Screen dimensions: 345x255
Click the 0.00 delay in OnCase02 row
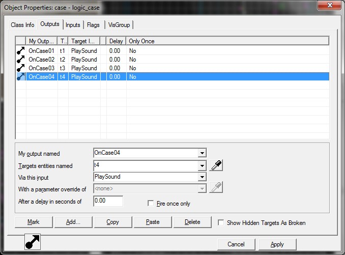114,60
